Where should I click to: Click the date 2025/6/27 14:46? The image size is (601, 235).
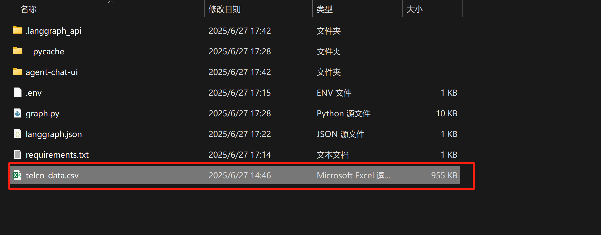pyautogui.click(x=240, y=175)
